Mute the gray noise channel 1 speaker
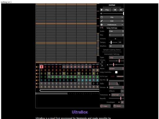 [x=37, y=83]
